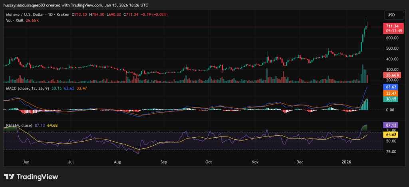
Task: Click the green 30.15 histogram value label
Action: [390, 99]
